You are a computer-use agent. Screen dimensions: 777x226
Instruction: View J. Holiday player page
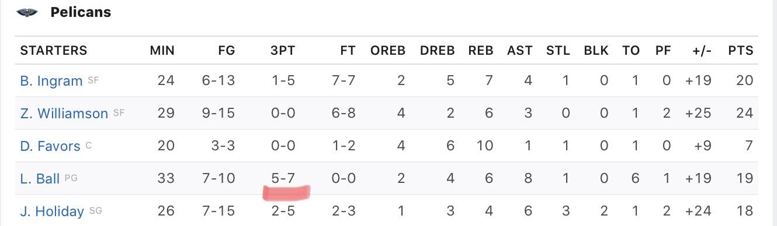click(x=52, y=211)
